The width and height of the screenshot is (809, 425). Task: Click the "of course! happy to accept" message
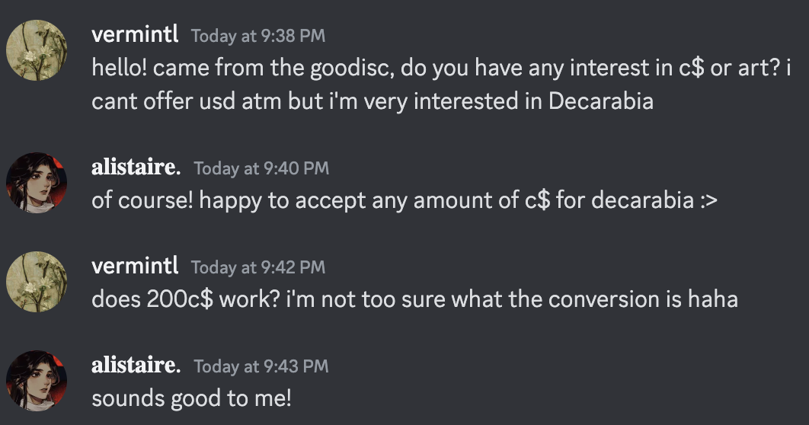coord(404,201)
